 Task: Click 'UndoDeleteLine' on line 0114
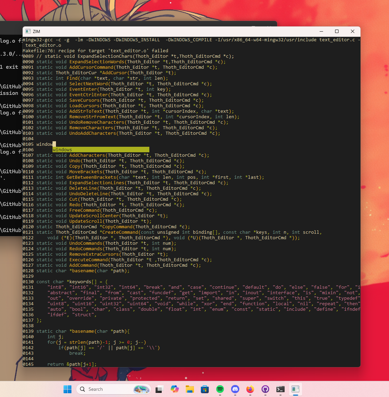[x=89, y=194]
